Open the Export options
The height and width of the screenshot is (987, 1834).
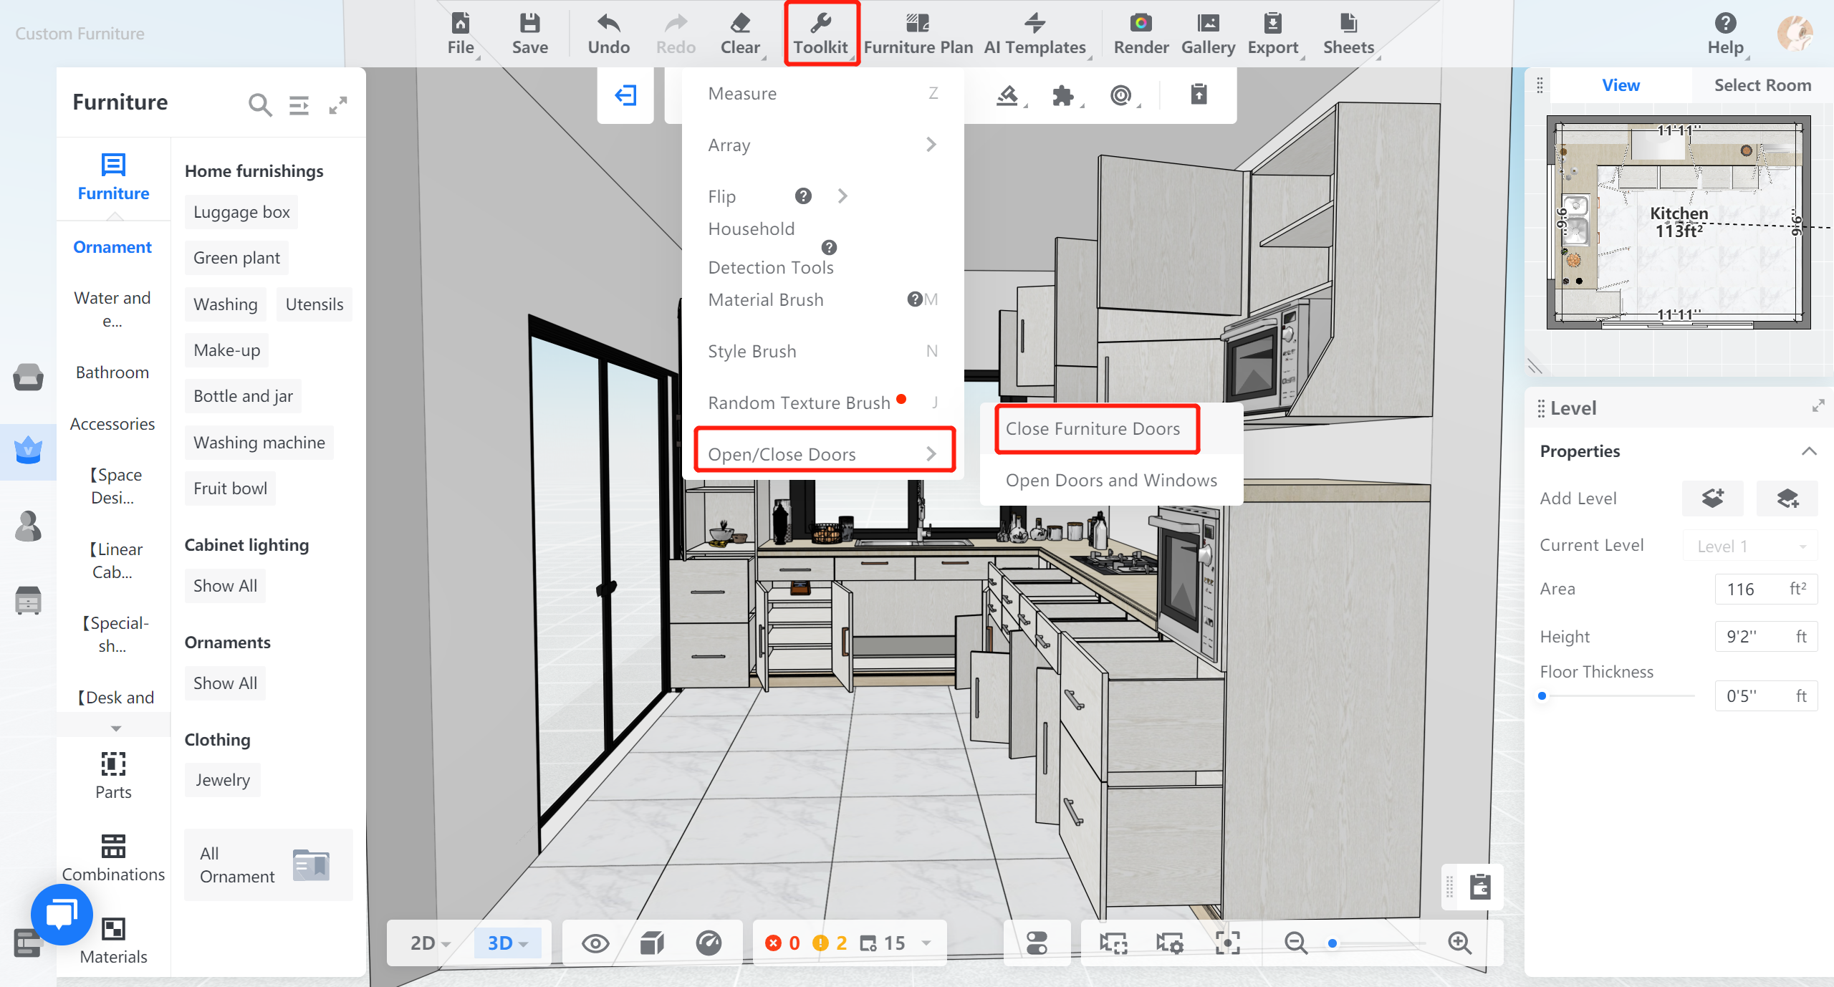coord(1273,34)
